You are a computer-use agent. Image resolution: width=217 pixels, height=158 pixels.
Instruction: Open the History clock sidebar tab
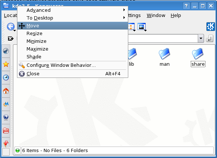(6, 78)
